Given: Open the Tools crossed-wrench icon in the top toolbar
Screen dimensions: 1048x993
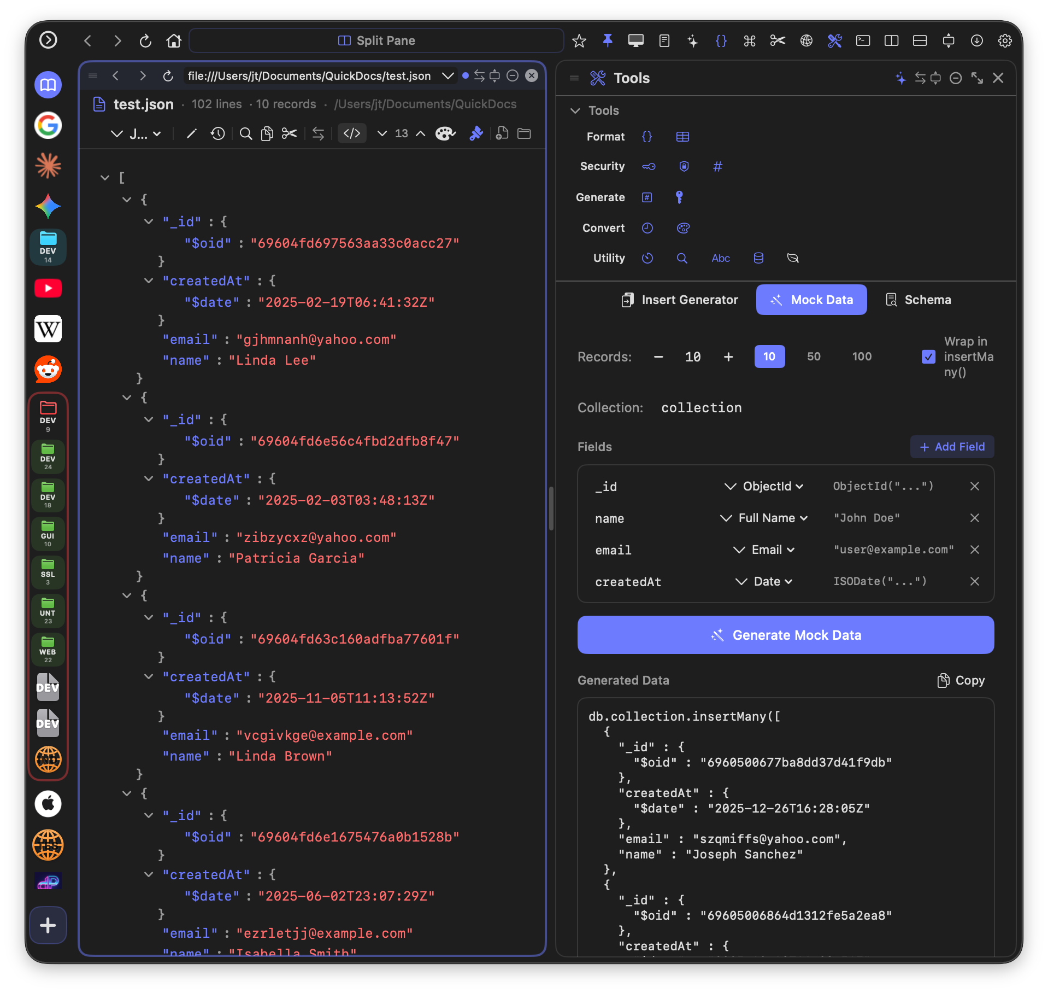Looking at the screenshot, I should [834, 40].
